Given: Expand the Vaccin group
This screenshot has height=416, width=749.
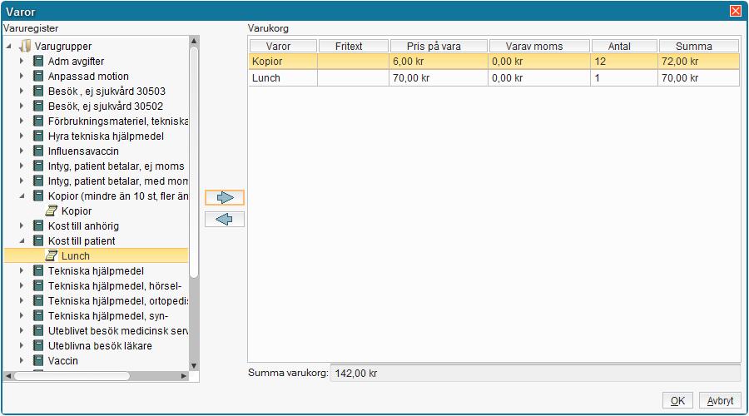Looking at the screenshot, I should tap(22, 360).
